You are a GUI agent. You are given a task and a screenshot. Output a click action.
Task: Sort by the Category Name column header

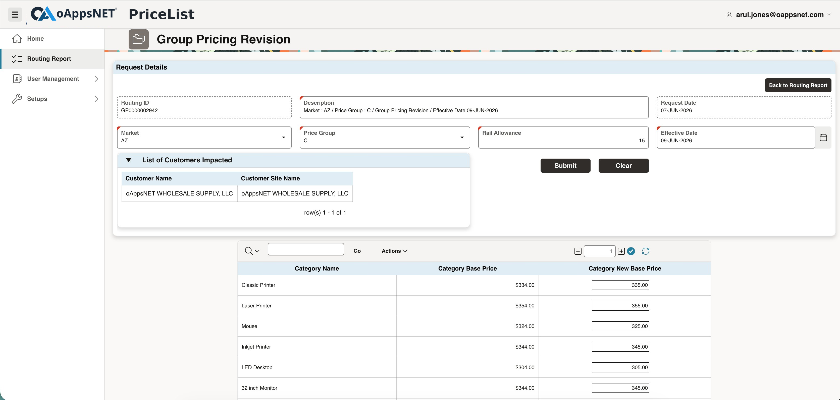[x=317, y=269]
